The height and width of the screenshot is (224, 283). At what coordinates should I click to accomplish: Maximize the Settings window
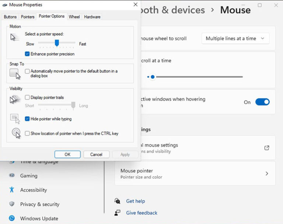click(259, 5)
